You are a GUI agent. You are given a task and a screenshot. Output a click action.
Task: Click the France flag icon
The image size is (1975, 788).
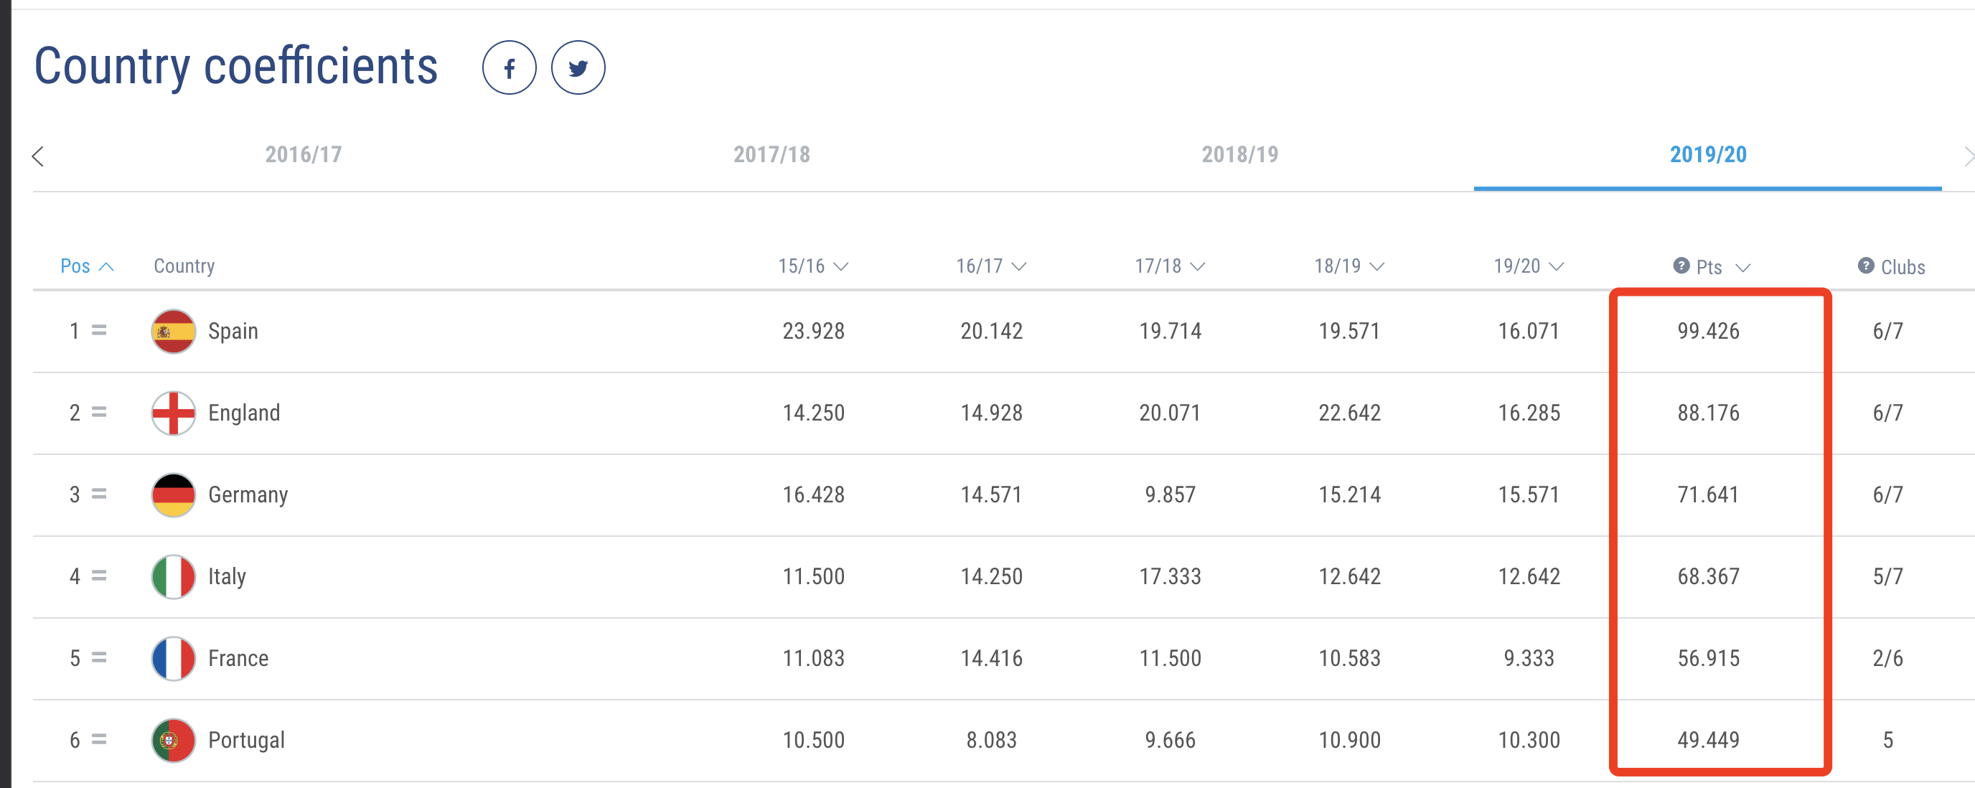point(173,658)
